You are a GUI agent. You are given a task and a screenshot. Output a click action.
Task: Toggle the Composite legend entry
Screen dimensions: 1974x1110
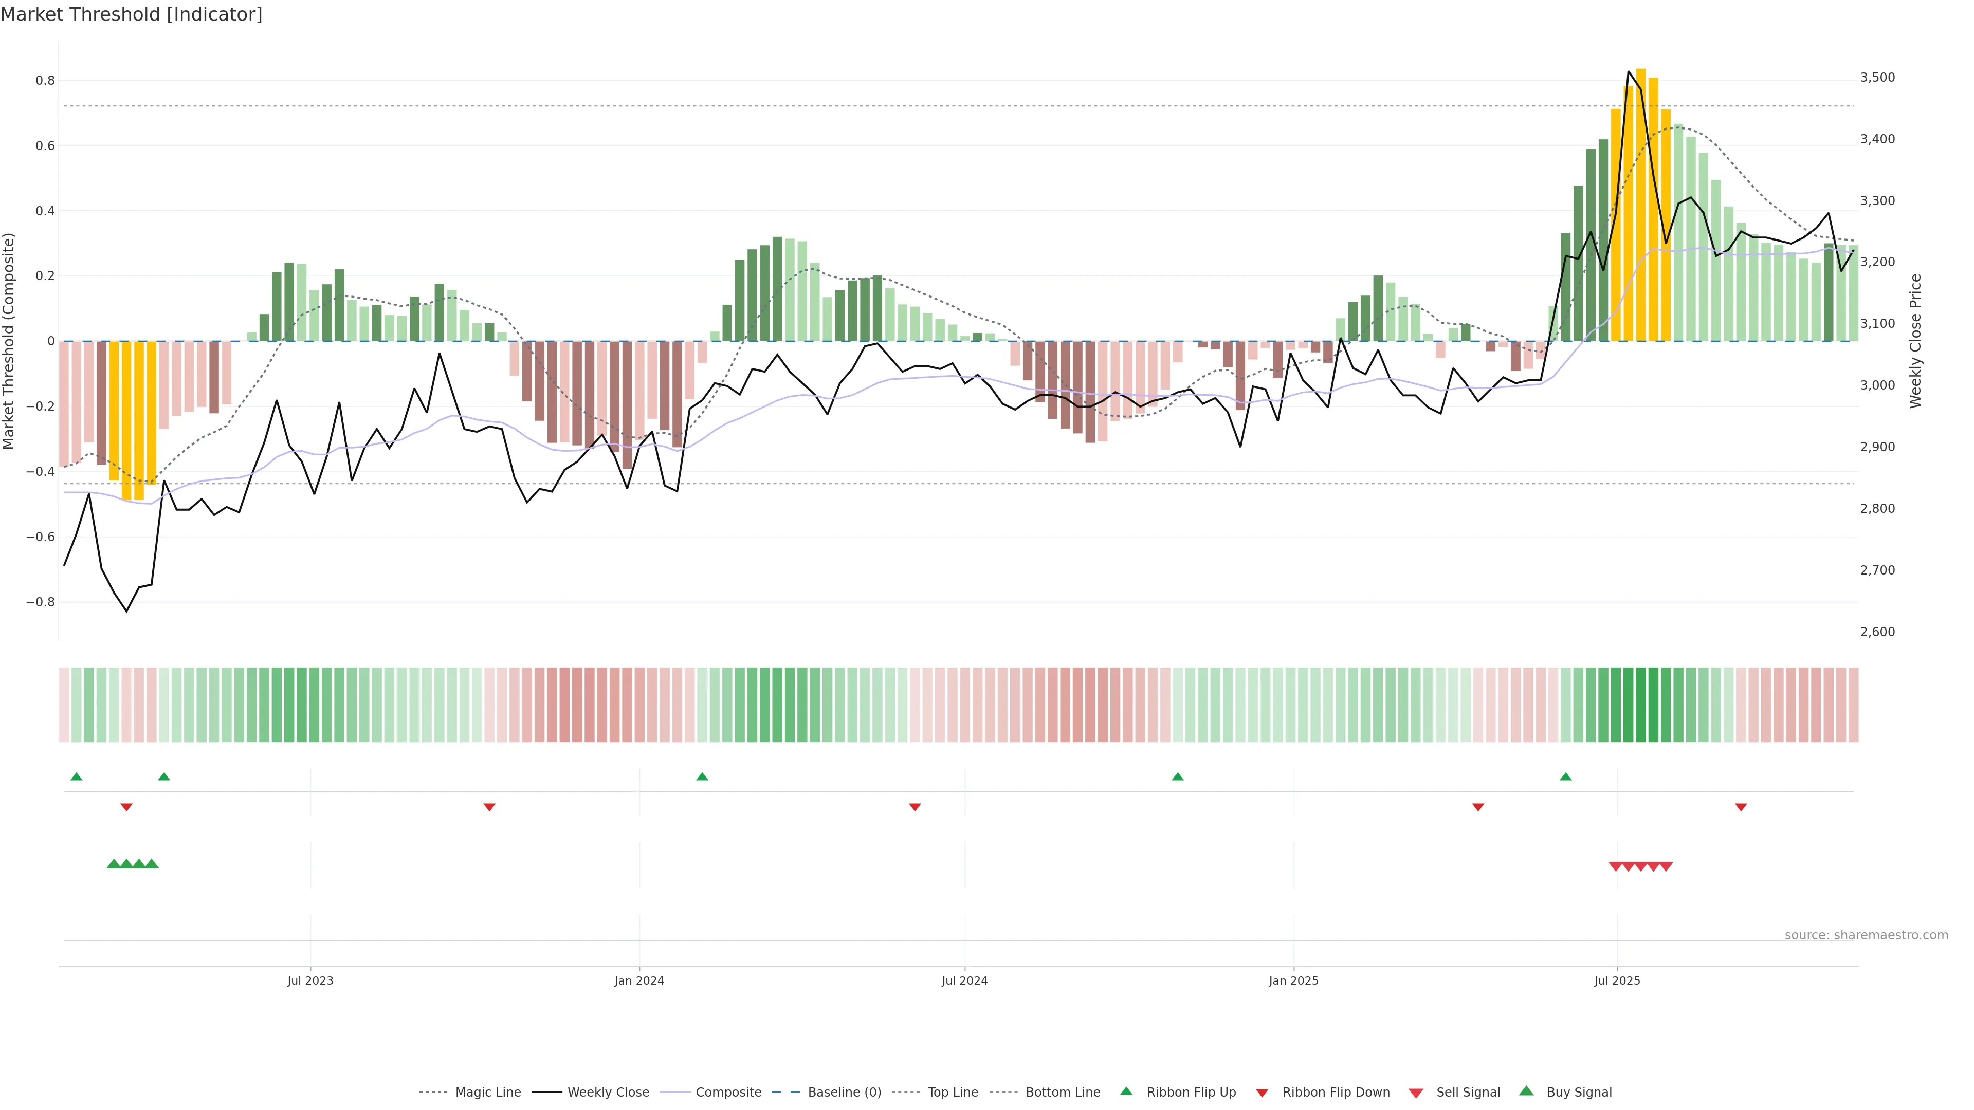click(728, 1093)
